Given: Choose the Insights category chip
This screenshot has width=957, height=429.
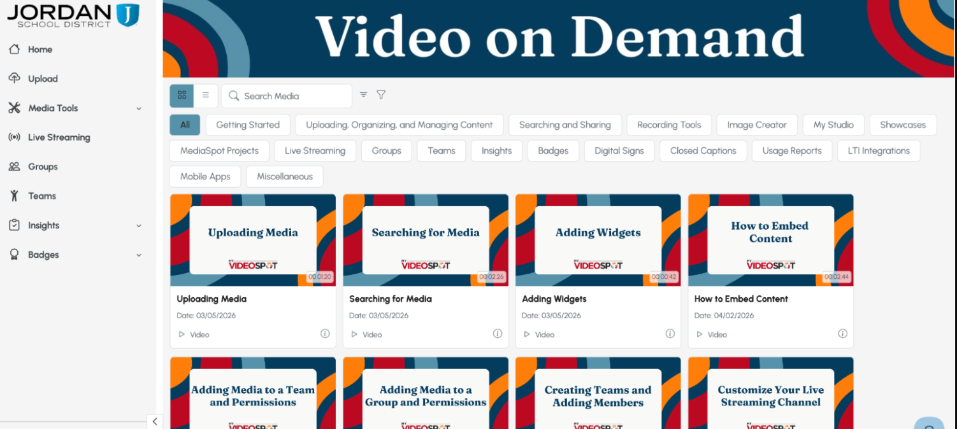Looking at the screenshot, I should (x=496, y=151).
